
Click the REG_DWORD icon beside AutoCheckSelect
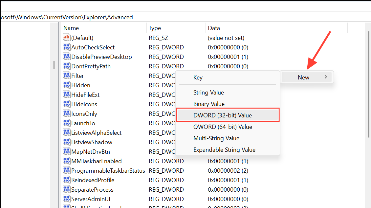[x=66, y=47]
